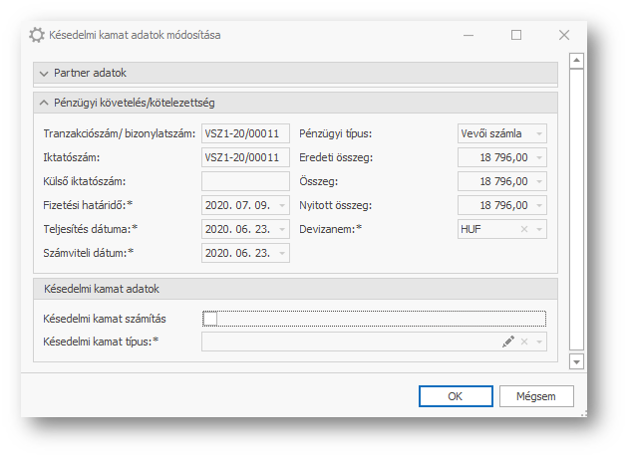Open the Teljesítés dátuma date picker
This screenshot has width=629, height=459.
[282, 229]
